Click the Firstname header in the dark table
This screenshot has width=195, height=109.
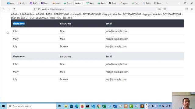coord(19,24)
